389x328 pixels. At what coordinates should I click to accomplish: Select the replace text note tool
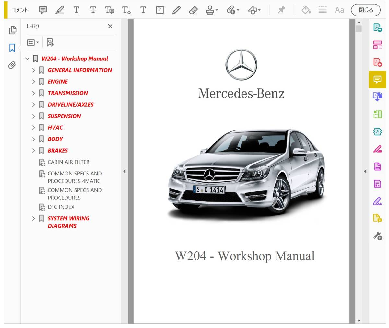[x=110, y=10]
